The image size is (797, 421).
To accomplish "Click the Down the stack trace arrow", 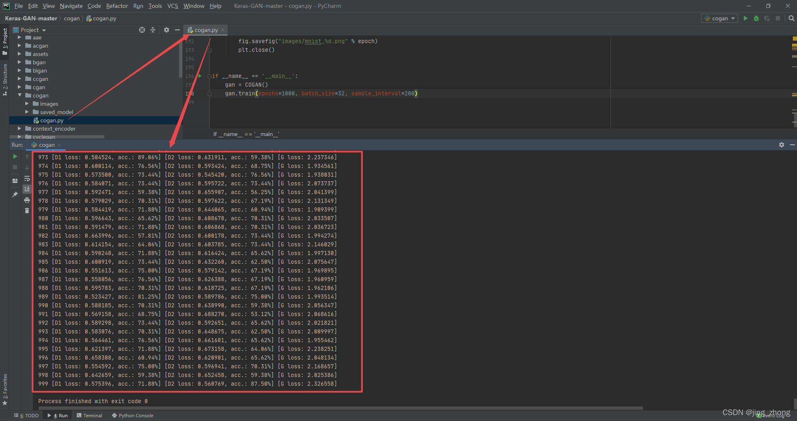I will (x=27, y=167).
